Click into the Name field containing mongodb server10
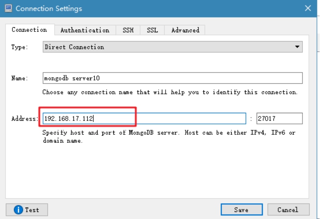This screenshot has width=320, height=219. [x=172, y=78]
